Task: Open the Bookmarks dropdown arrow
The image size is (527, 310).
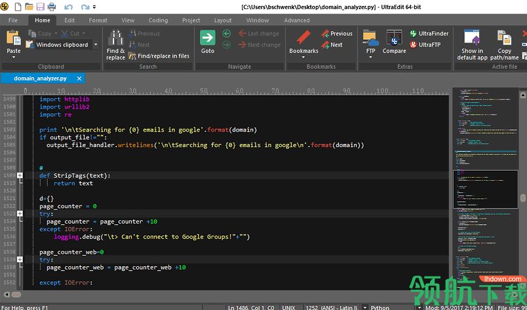Action: [x=303, y=58]
